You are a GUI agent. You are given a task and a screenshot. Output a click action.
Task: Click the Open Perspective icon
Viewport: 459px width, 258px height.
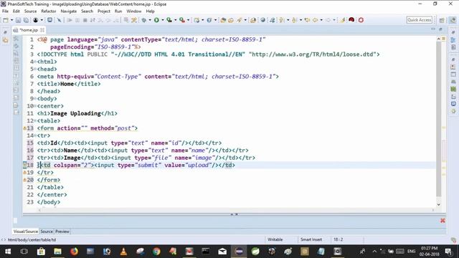pyautogui.click(x=442, y=20)
